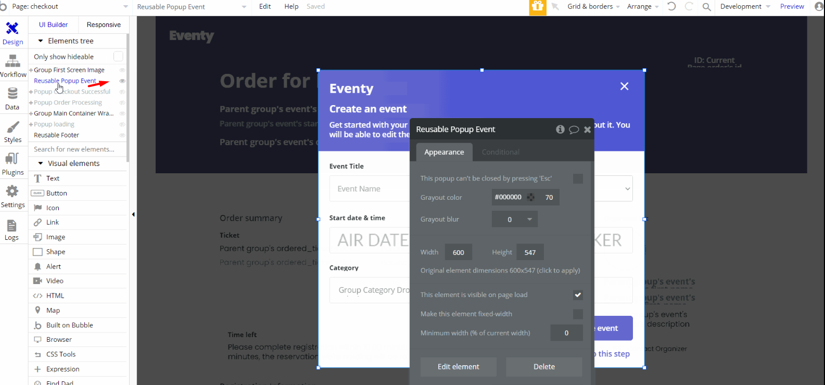
Task: Uncheck This element is visible on page load
Action: point(578,295)
